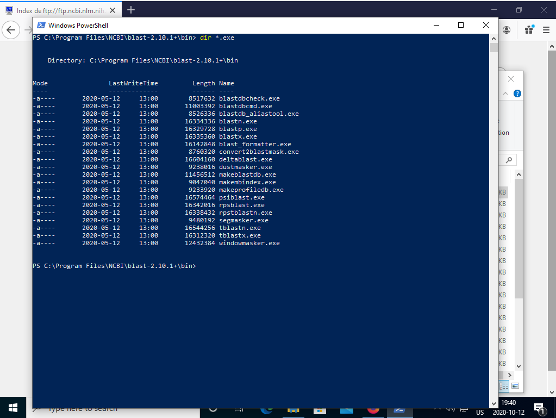This screenshot has height=418, width=556.
Task: Open the blue Help icon in Explorer window
Action: (x=517, y=93)
